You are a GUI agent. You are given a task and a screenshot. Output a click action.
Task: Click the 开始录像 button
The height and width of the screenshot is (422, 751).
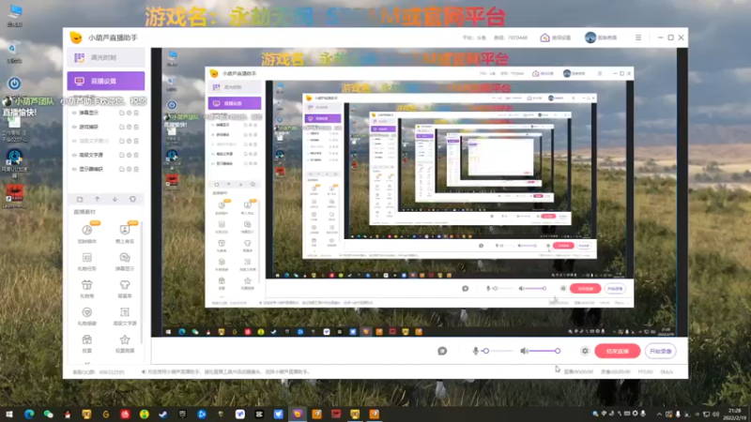tap(661, 351)
